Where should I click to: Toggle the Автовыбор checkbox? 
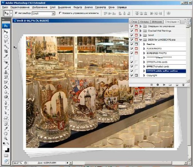[x=16, y=13]
